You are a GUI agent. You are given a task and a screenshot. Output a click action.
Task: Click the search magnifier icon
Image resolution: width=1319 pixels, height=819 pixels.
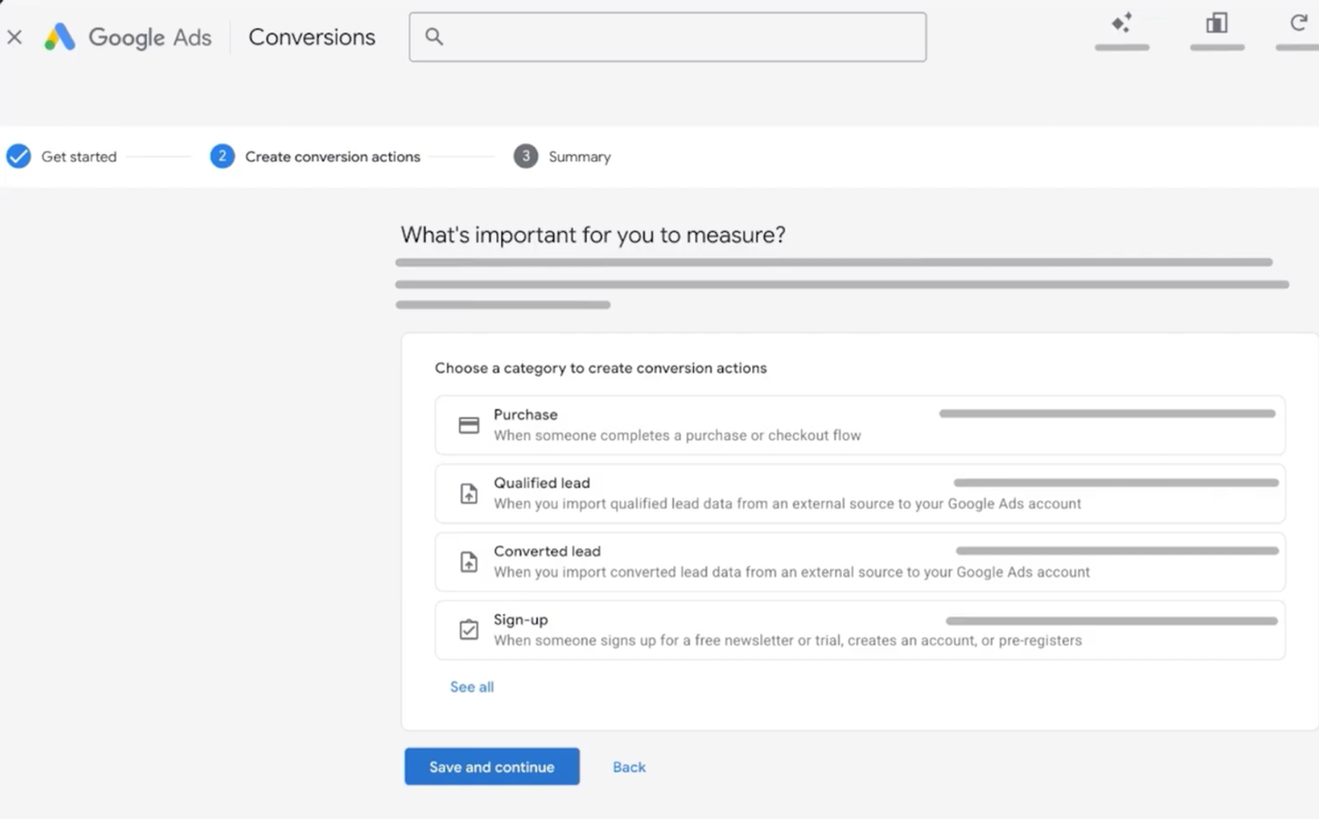434,36
